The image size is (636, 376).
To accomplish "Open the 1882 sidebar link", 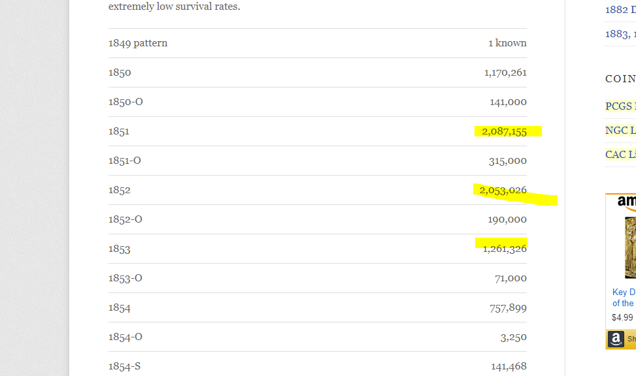I will click(620, 9).
